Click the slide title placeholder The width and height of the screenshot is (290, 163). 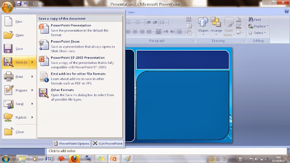[183, 60]
